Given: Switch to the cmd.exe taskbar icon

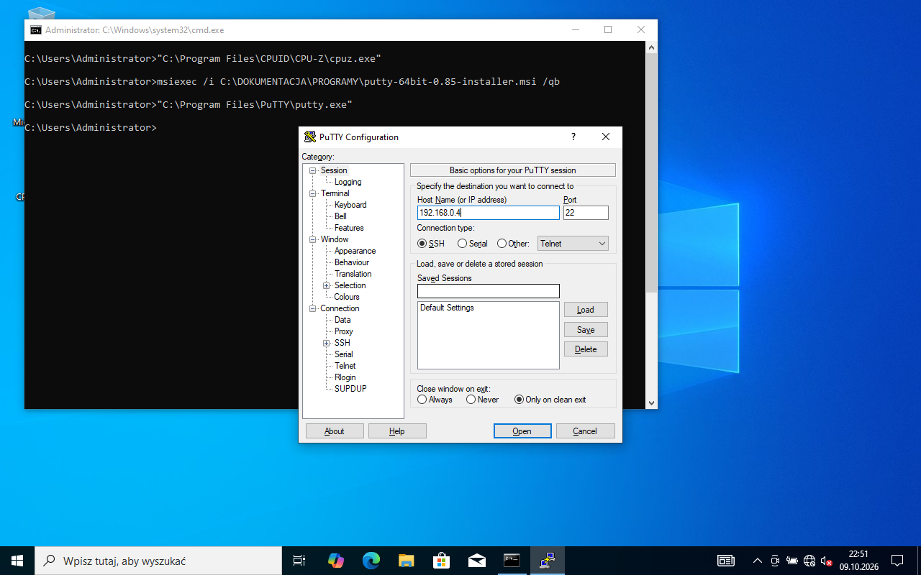Looking at the screenshot, I should tap(512, 561).
